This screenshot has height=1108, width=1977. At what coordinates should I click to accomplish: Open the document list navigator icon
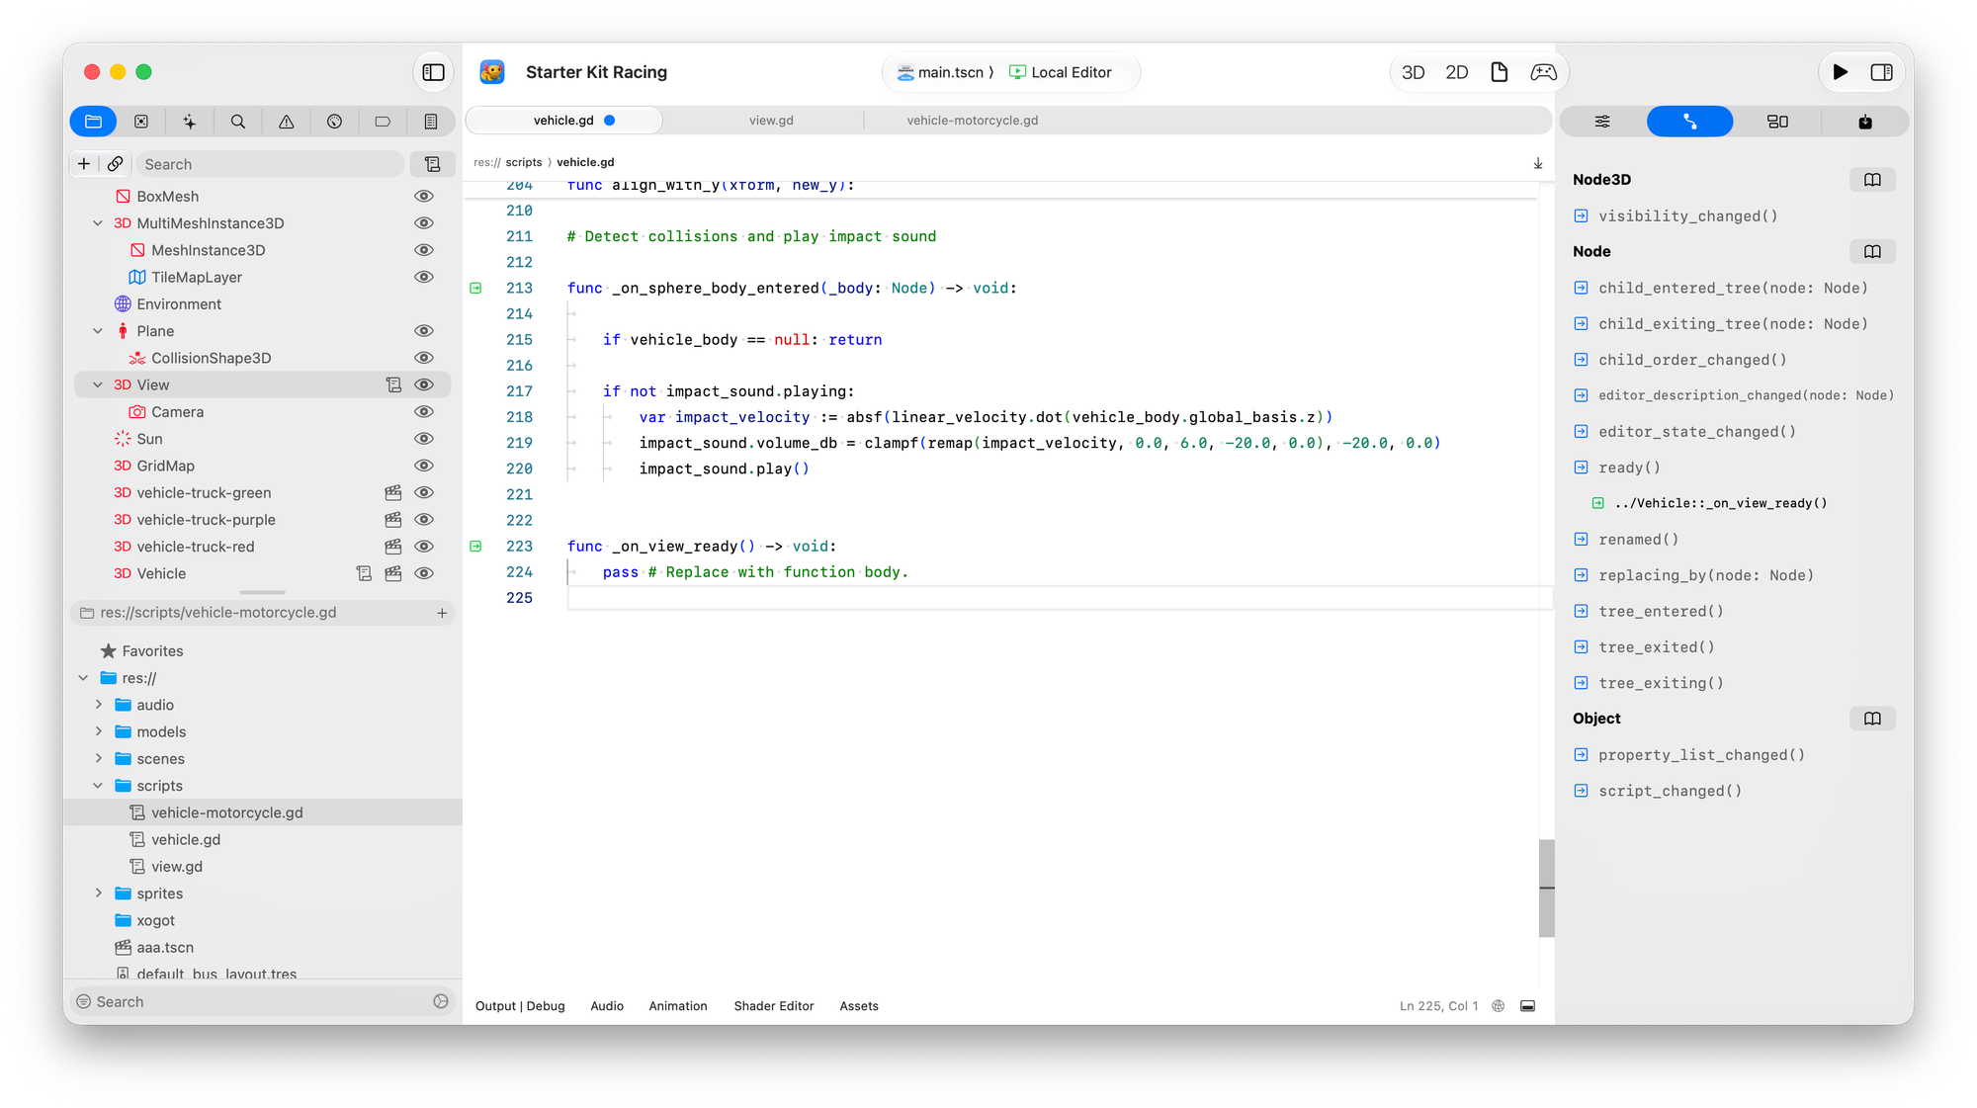coord(431,122)
